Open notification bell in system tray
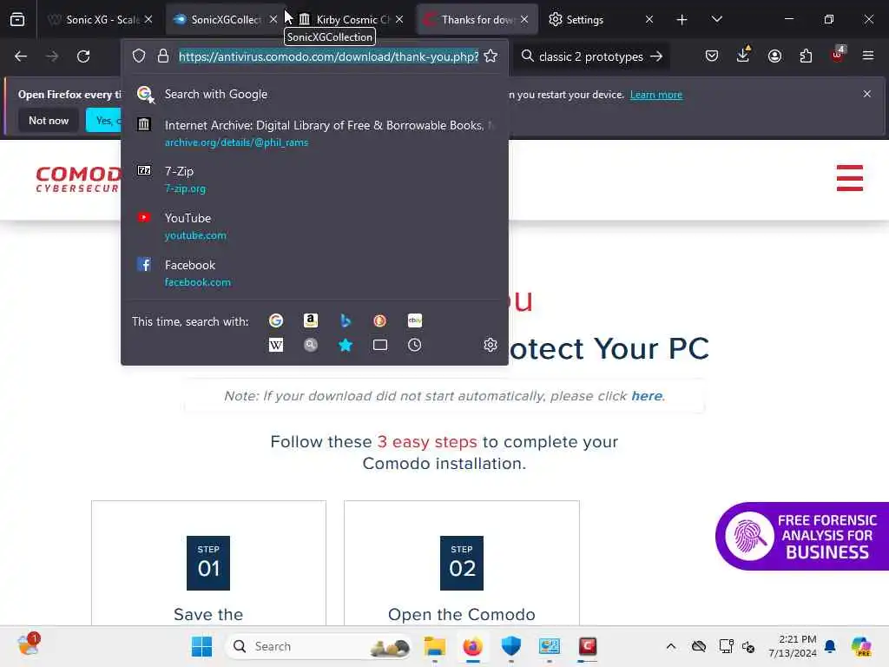 [x=830, y=646]
